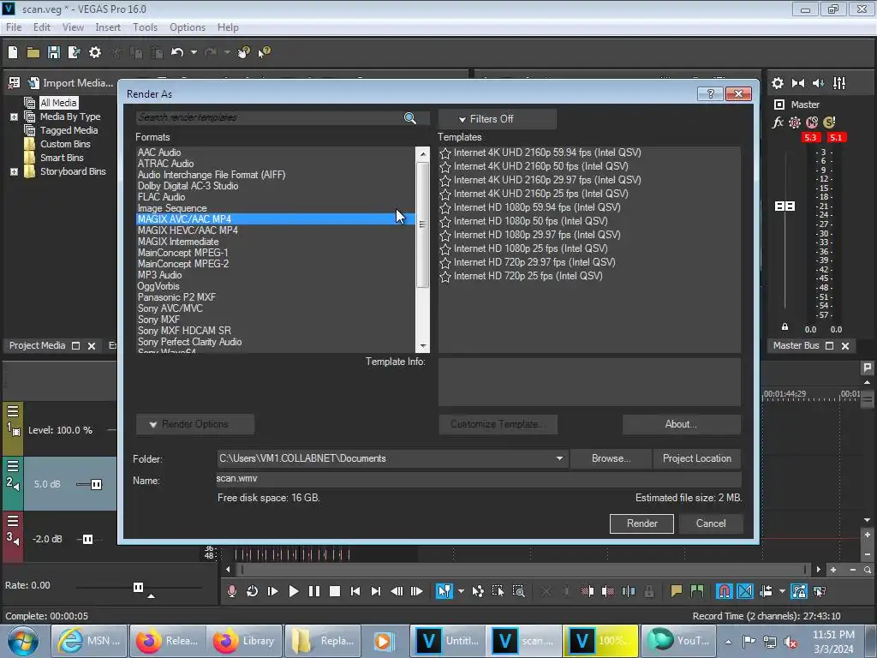This screenshot has width=877, height=658.
Task: Stop playback with the square button
Action: [335, 591]
